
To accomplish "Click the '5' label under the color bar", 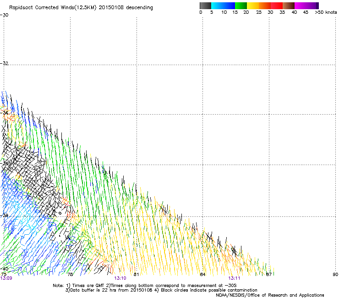I will click(x=212, y=12).
